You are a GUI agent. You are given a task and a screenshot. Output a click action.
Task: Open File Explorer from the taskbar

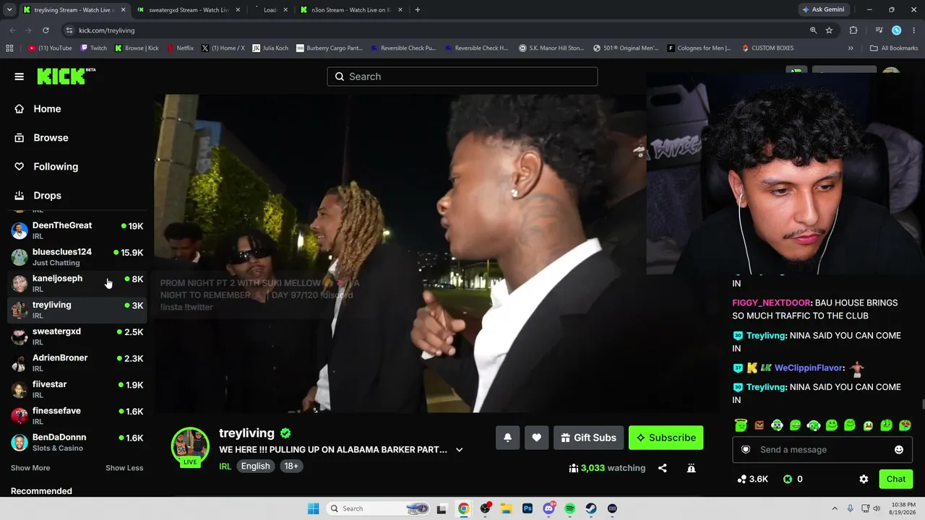507,508
